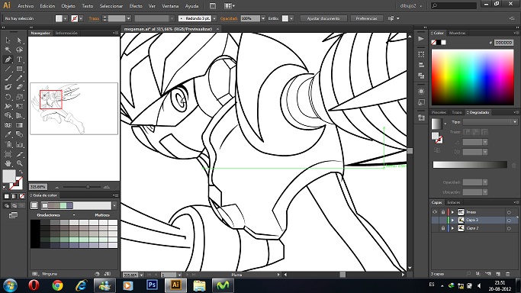Click the hex color value field

point(503,43)
